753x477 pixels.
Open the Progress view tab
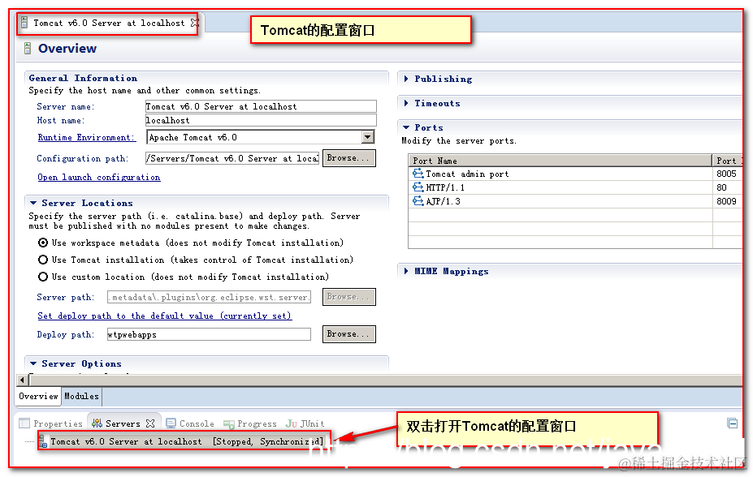[250, 423]
